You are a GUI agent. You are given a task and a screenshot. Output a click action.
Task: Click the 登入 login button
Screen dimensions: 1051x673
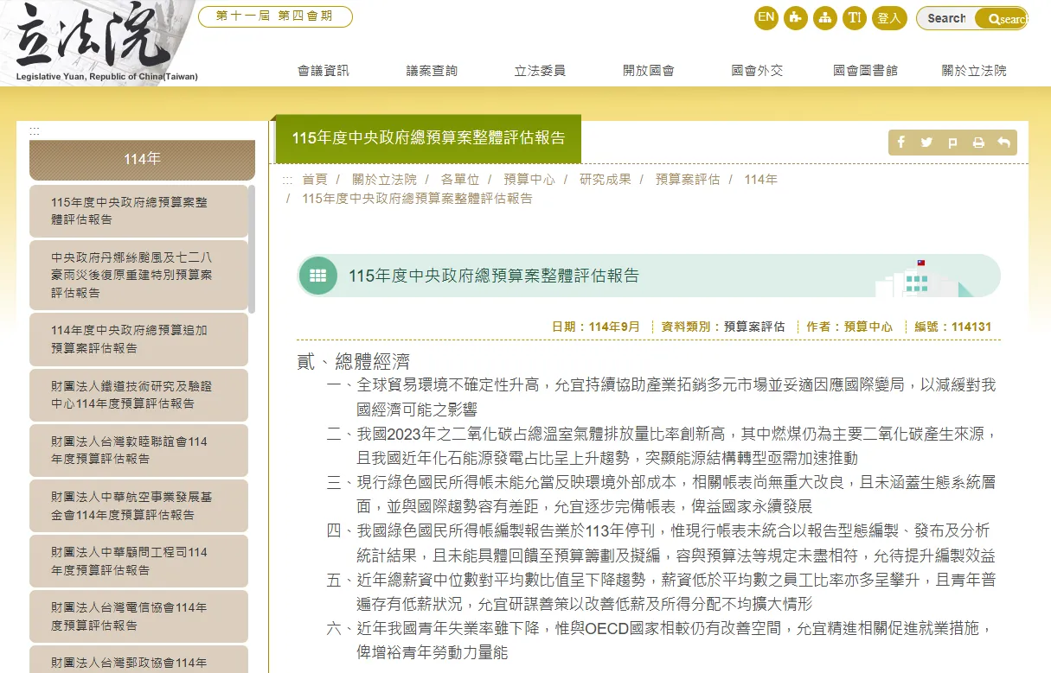coord(889,17)
